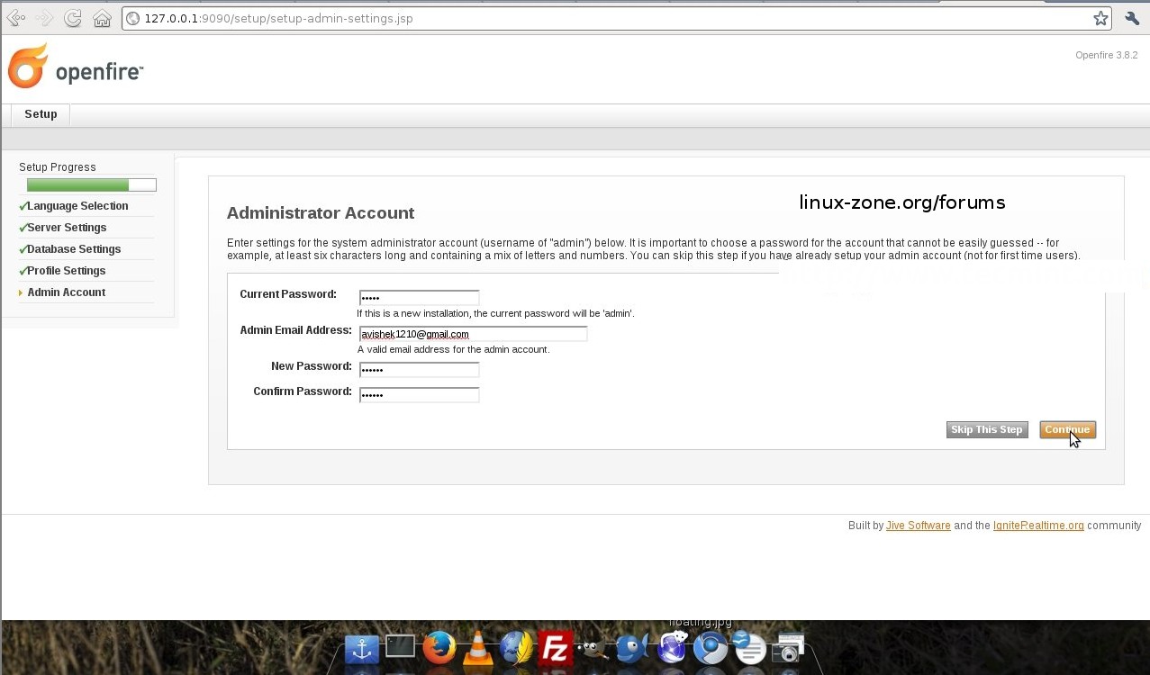Viewport: 1150px width, 675px height.
Task: Click the Openfire logo
Action: coord(76,67)
